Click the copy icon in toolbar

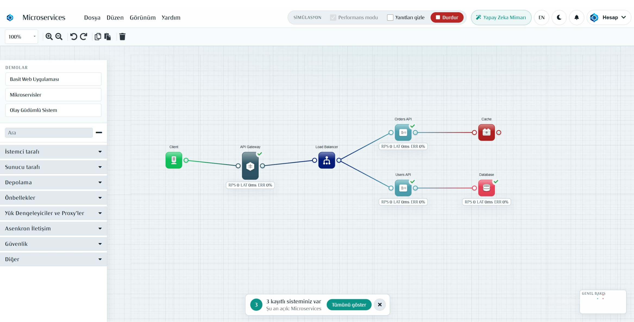(98, 37)
